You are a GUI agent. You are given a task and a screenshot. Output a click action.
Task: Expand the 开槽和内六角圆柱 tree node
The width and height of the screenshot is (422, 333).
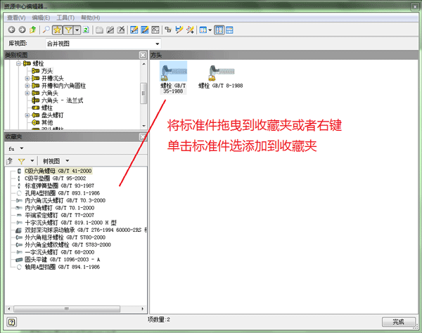[27, 86]
